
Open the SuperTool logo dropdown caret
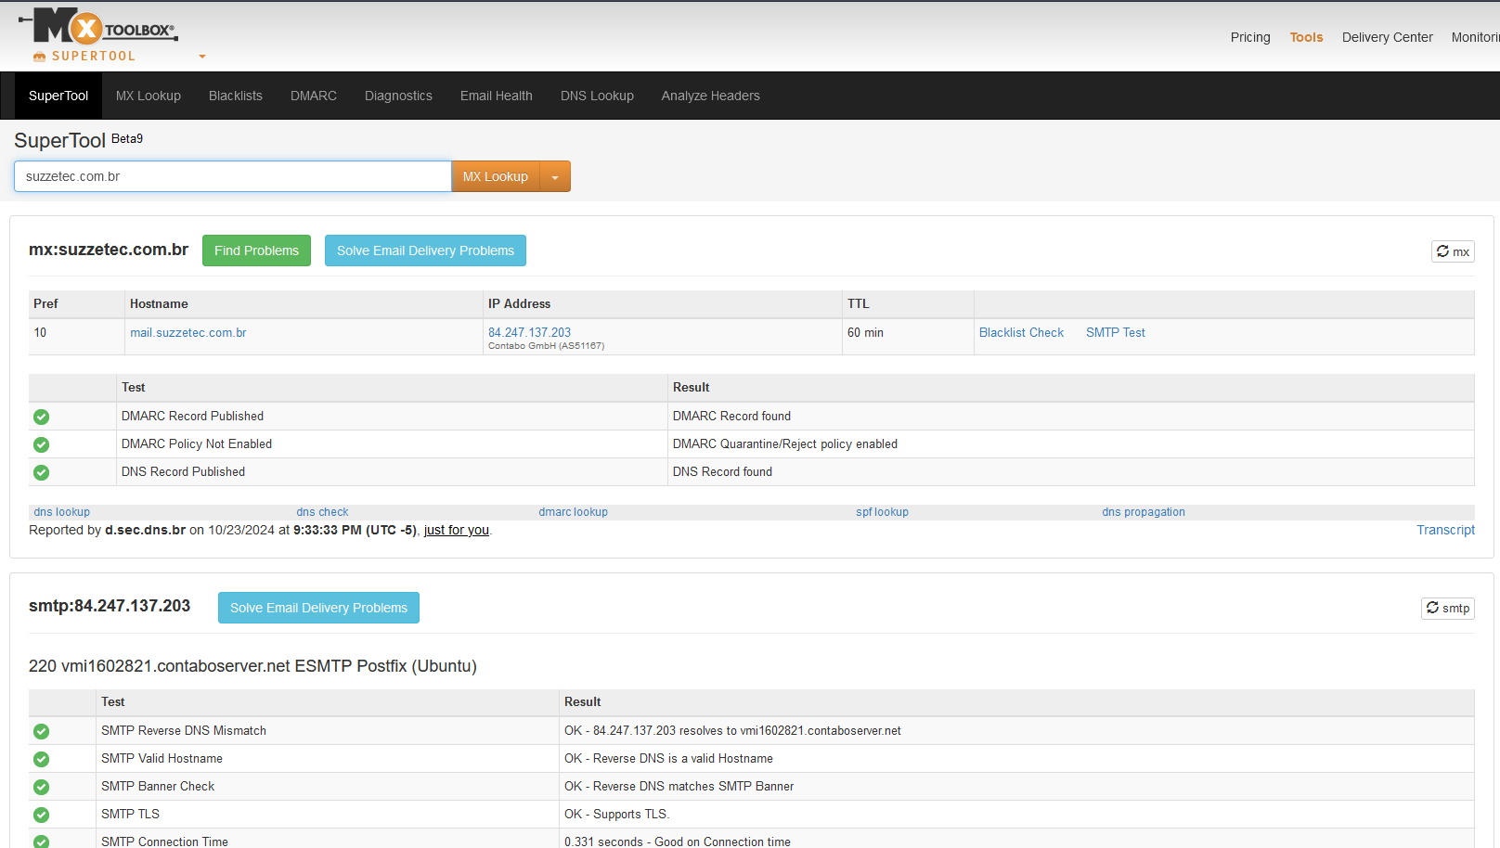click(202, 57)
